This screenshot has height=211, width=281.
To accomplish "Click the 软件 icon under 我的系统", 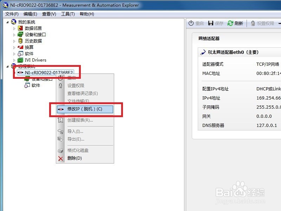I will tap(20, 54).
